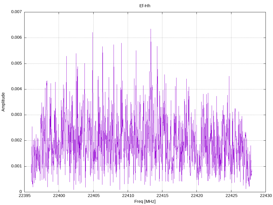The image size is (273, 205).
Task: Click the 22425 x-axis tick label
Action: point(231,196)
